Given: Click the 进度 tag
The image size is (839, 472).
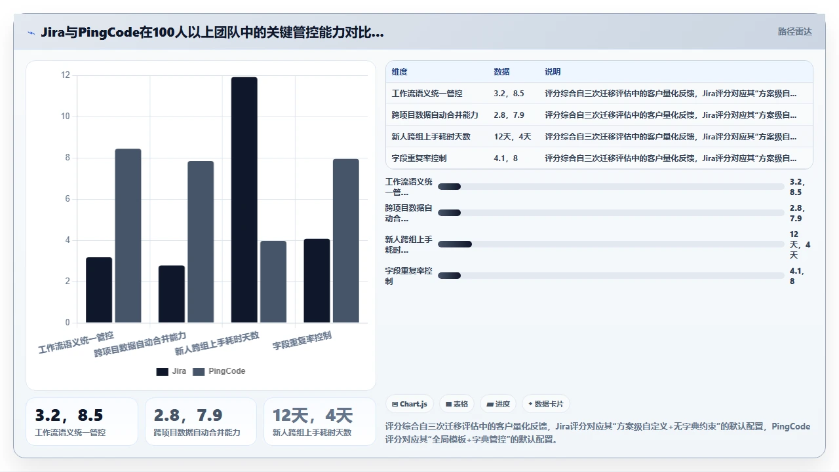Looking at the screenshot, I should point(498,404).
